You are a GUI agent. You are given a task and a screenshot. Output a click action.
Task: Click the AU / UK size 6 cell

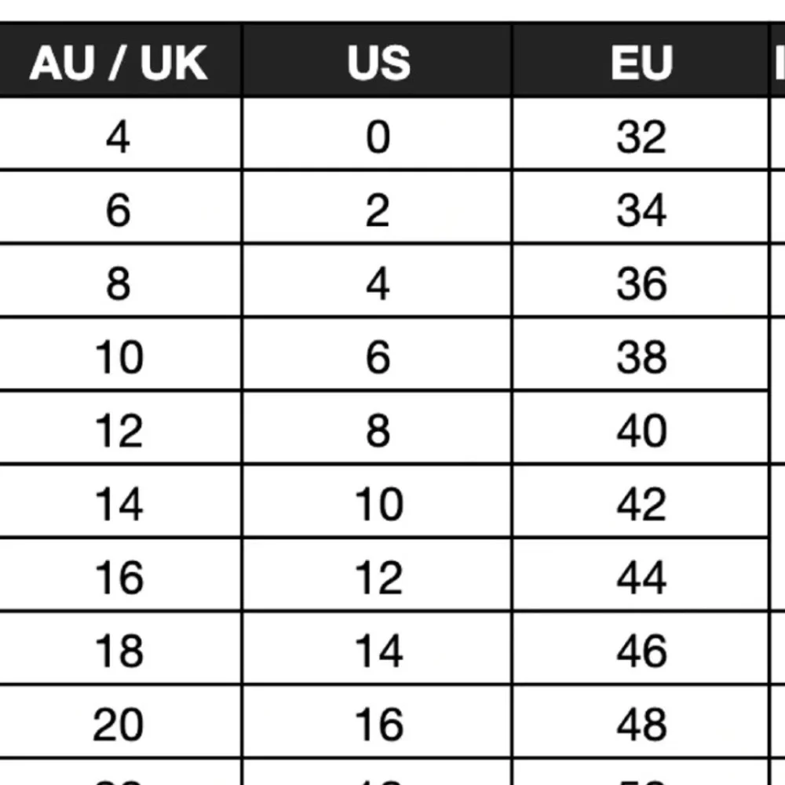[x=119, y=207]
